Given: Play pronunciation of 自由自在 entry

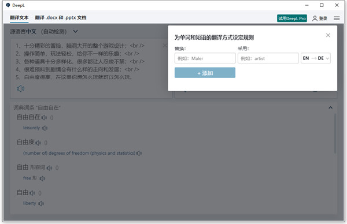Looking at the screenshot, I should pos(44,118).
